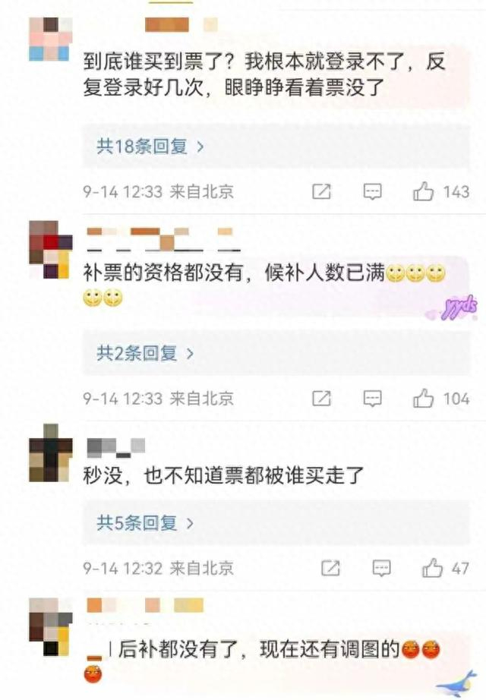Image resolution: width=486 pixels, height=700 pixels.
Task: Open first commenter's pixelated avatar
Action: [50, 39]
